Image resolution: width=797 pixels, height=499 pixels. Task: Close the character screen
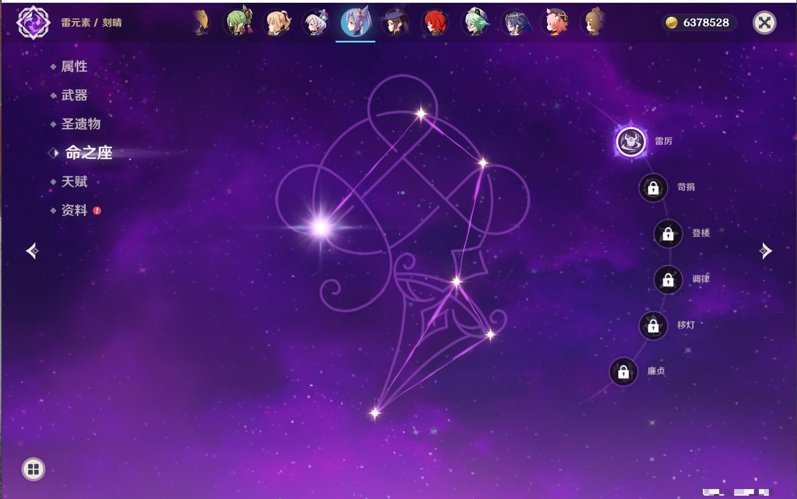click(765, 23)
